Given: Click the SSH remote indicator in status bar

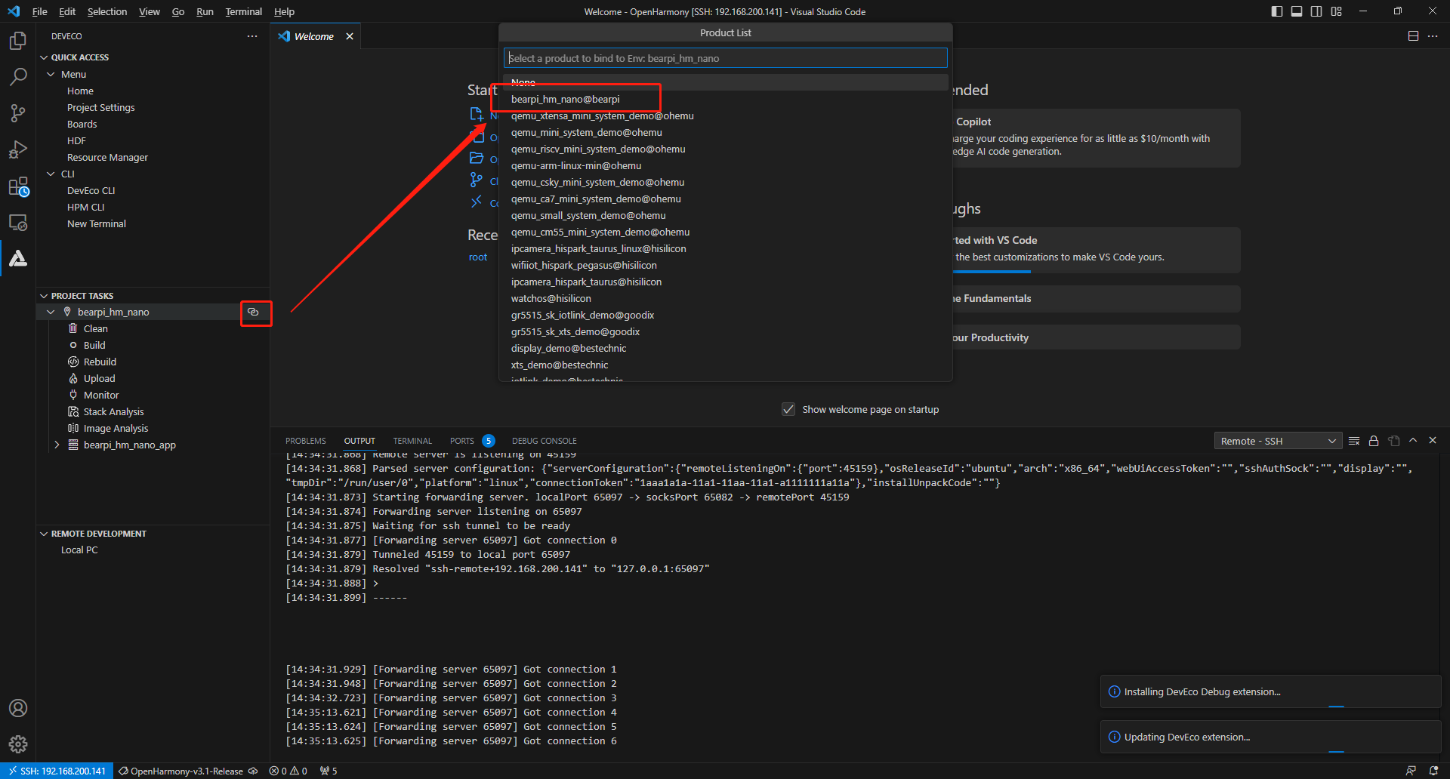Looking at the screenshot, I should tap(57, 771).
